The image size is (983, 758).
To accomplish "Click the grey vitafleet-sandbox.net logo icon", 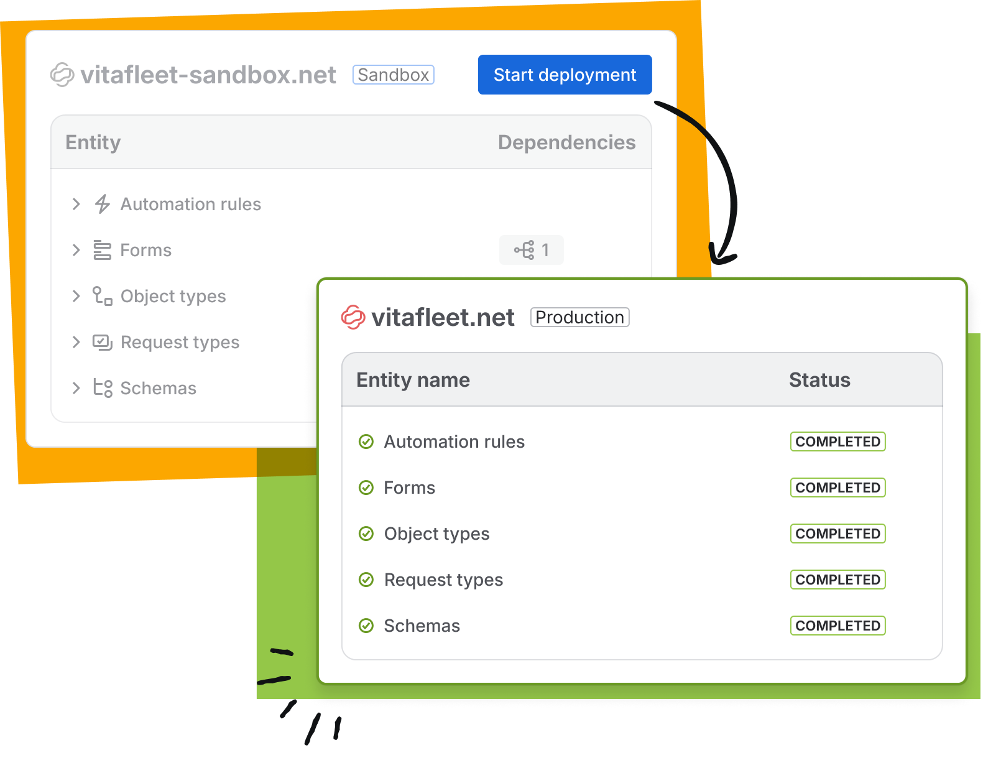I will (x=62, y=75).
